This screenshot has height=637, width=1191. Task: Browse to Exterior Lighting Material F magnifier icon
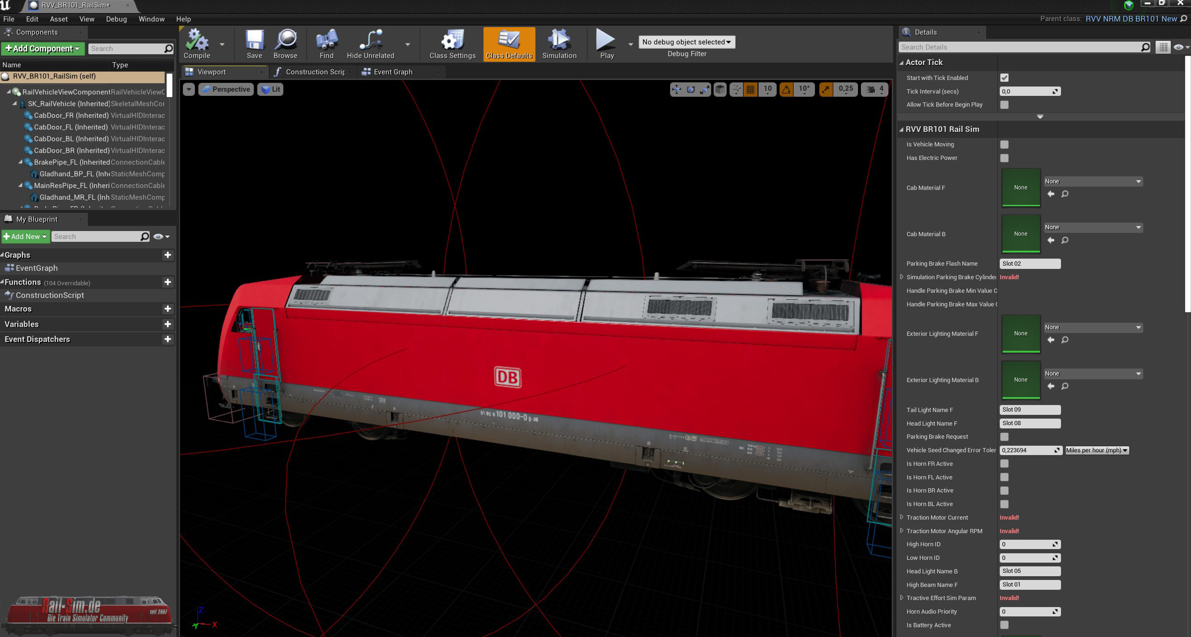[1065, 340]
